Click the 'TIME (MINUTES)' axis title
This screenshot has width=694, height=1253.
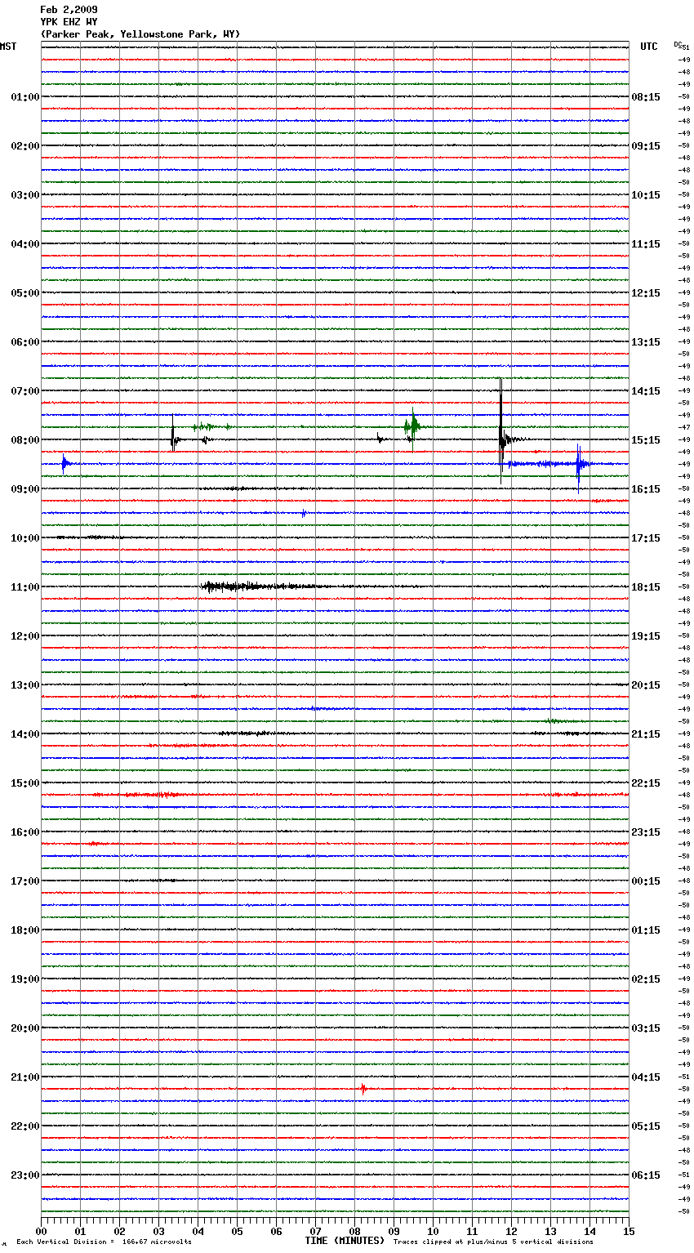pyautogui.click(x=345, y=1241)
